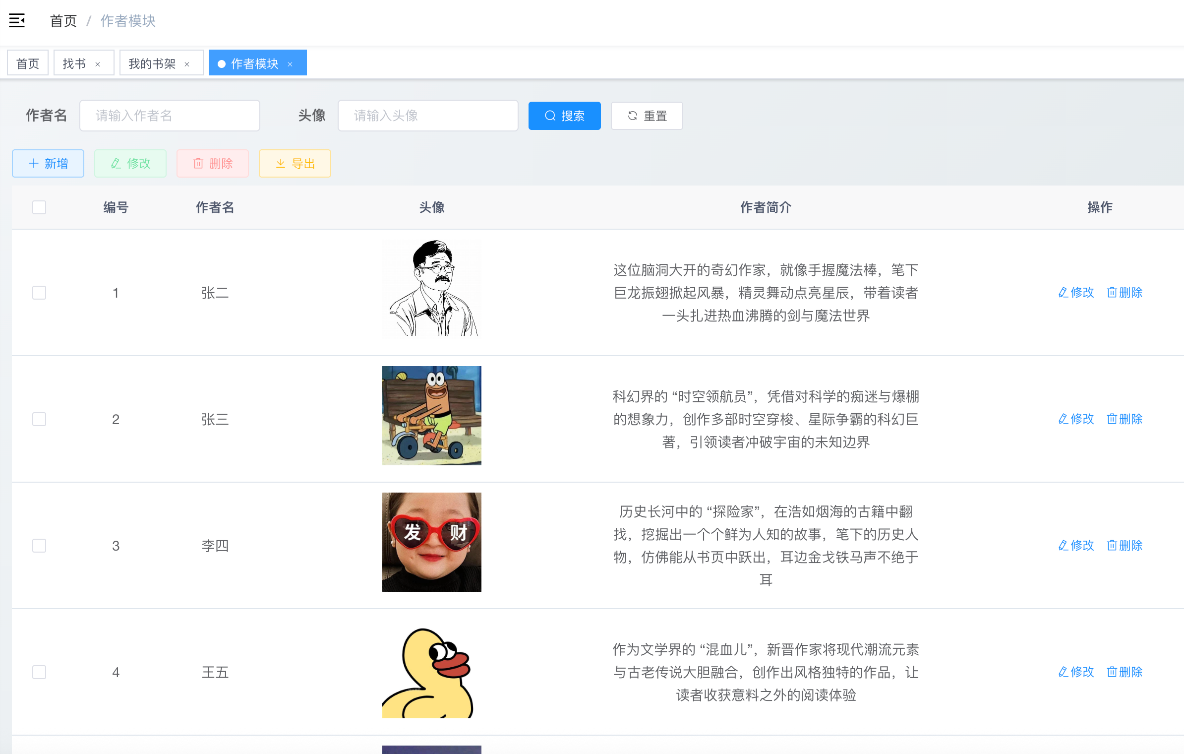
Task: Check the checkbox for row 李四
Action: pyautogui.click(x=39, y=546)
